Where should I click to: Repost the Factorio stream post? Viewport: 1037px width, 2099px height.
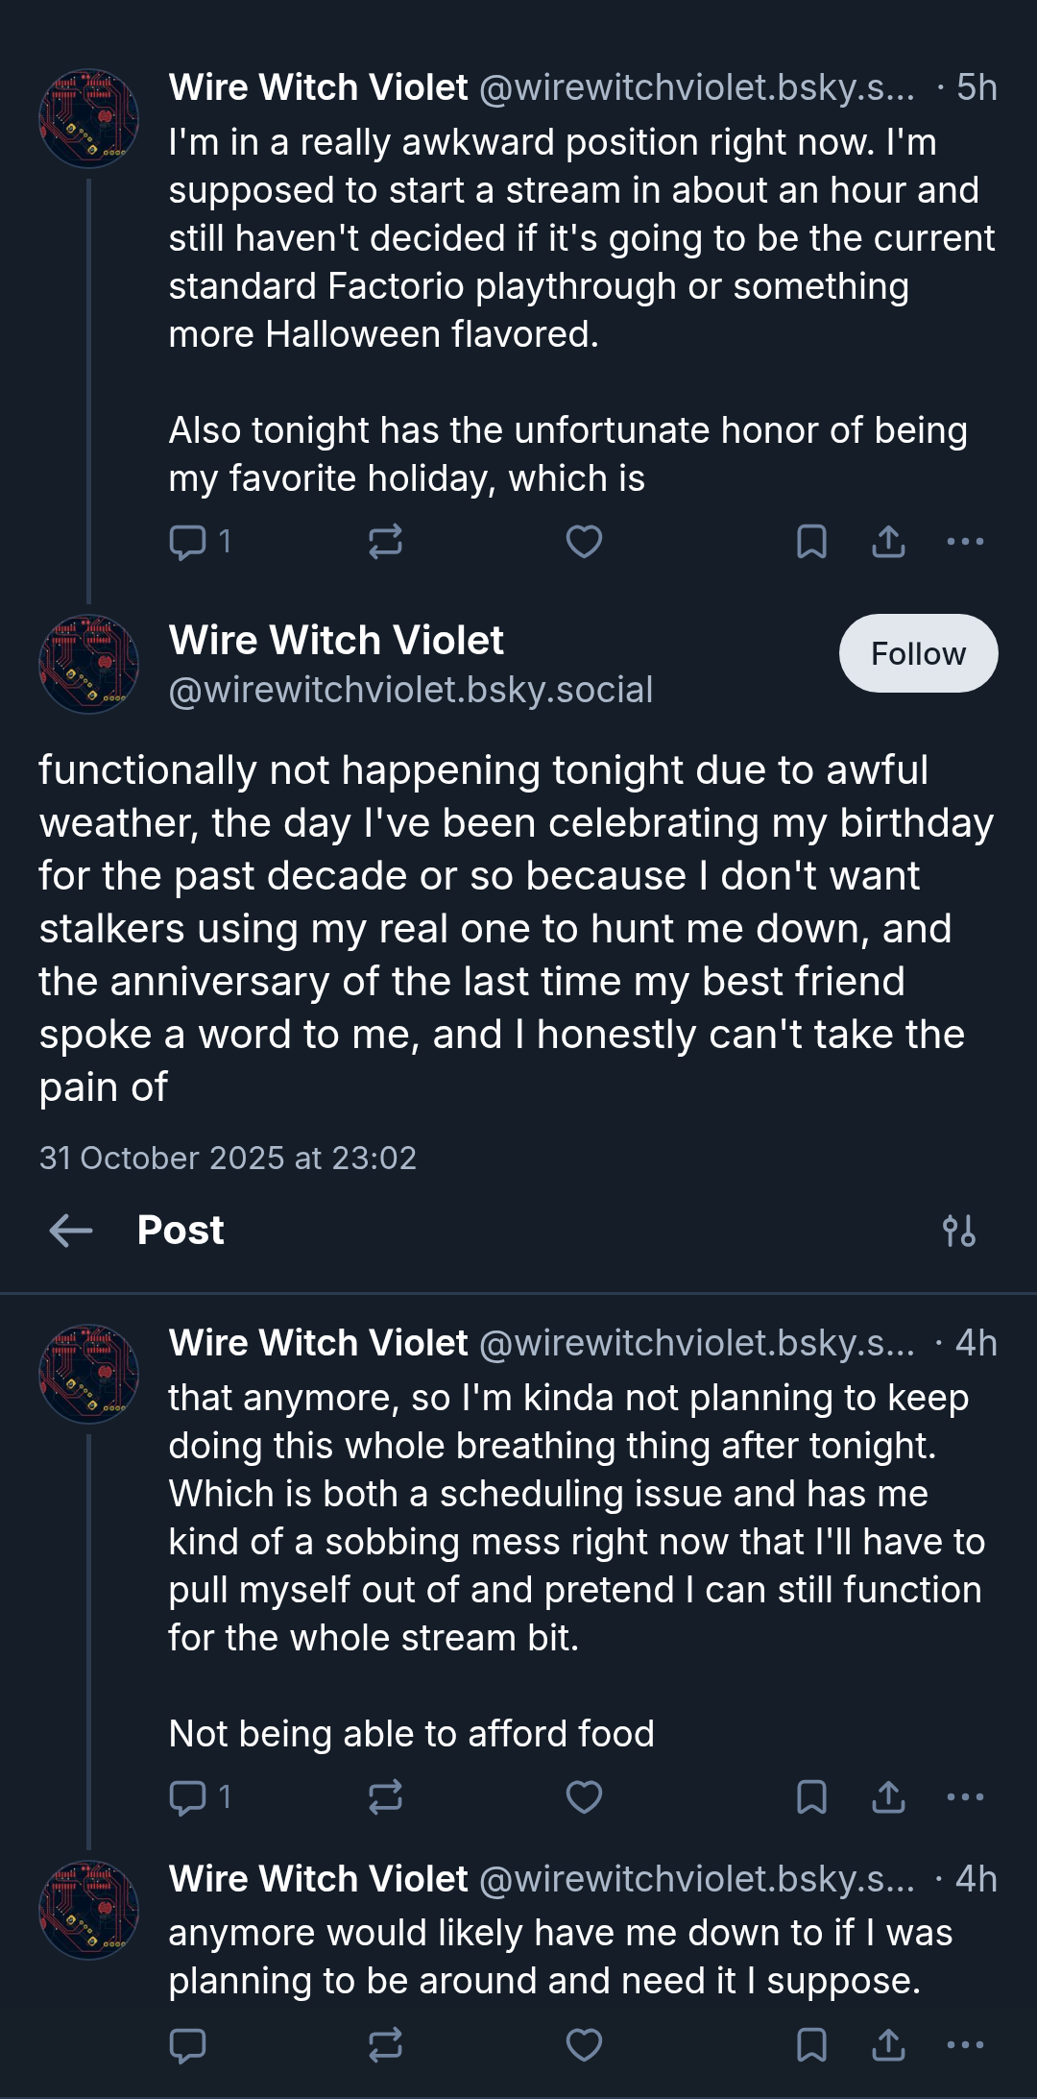385,542
